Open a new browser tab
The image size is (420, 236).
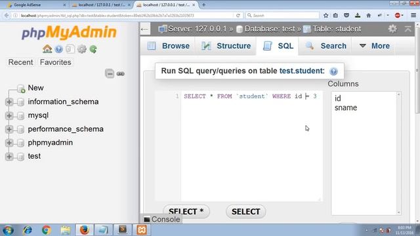click(204, 5)
